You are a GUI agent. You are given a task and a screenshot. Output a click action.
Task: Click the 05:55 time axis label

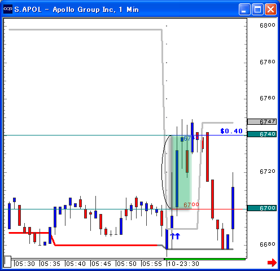pyautogui.click(x=152, y=264)
